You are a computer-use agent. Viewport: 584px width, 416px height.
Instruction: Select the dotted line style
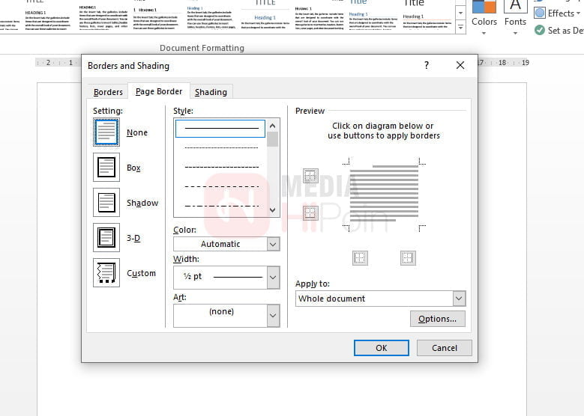[220, 147]
